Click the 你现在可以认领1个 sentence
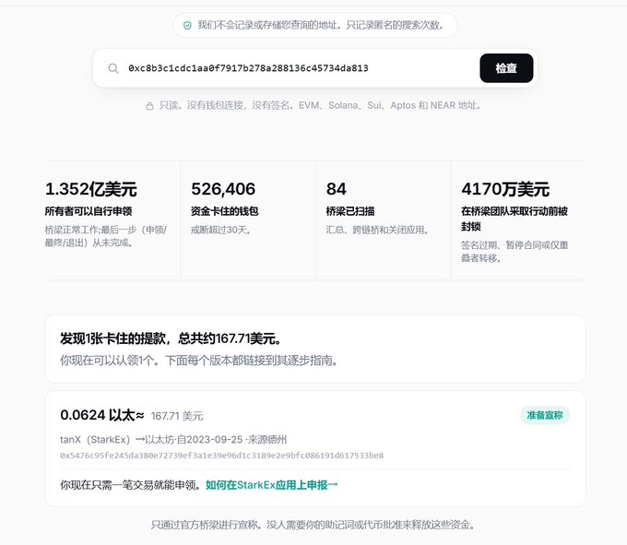This screenshot has width=627, height=545. pyautogui.click(x=199, y=361)
